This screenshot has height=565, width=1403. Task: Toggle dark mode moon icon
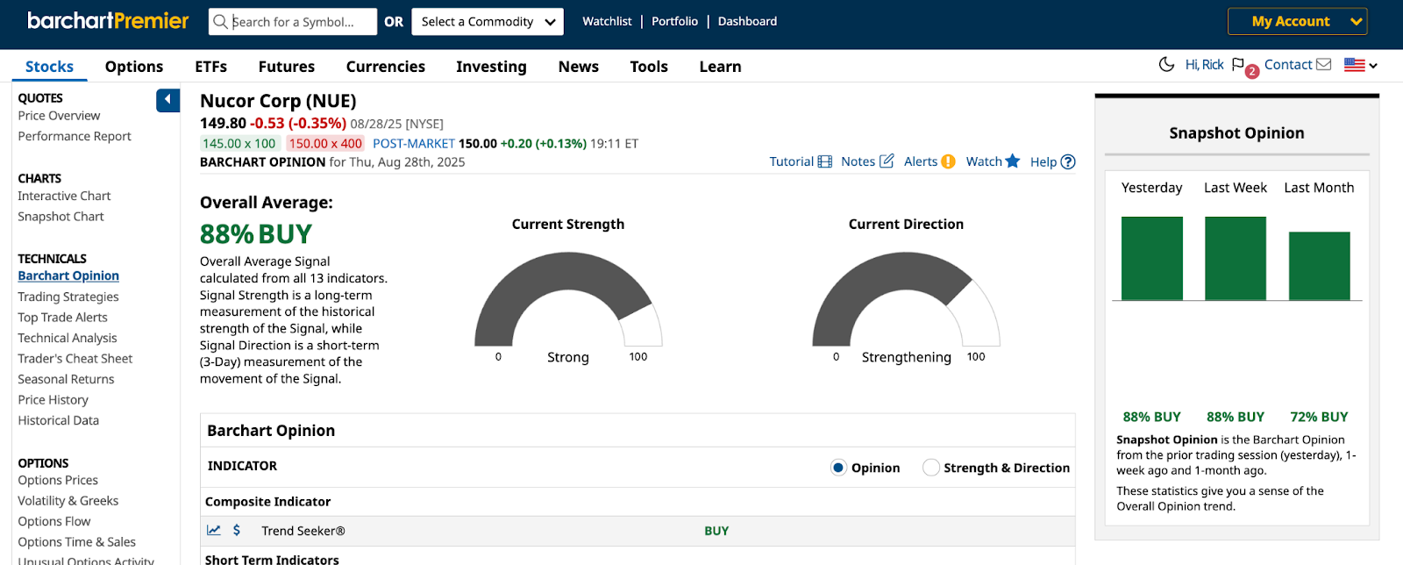tap(1166, 64)
